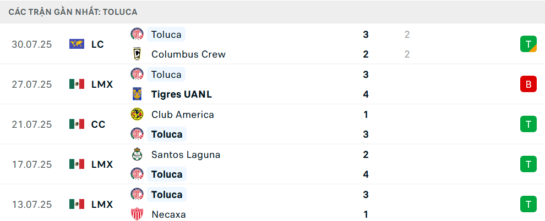Click the Santos Laguna team logo
Screen dimensions: 545x221
137,154
